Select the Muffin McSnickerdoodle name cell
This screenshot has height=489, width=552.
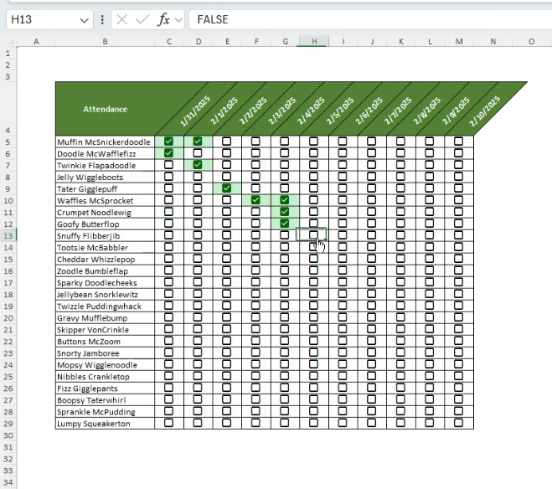pyautogui.click(x=105, y=142)
